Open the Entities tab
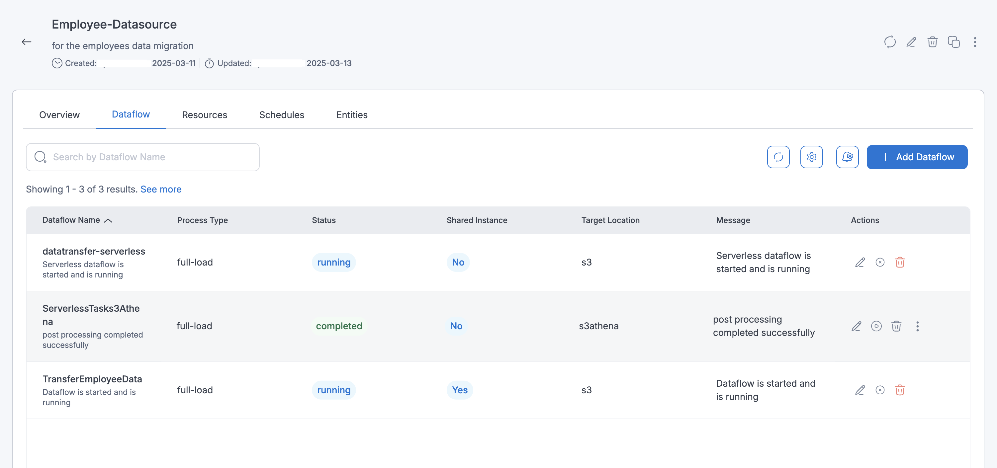This screenshot has height=468, width=997. pyautogui.click(x=352, y=115)
